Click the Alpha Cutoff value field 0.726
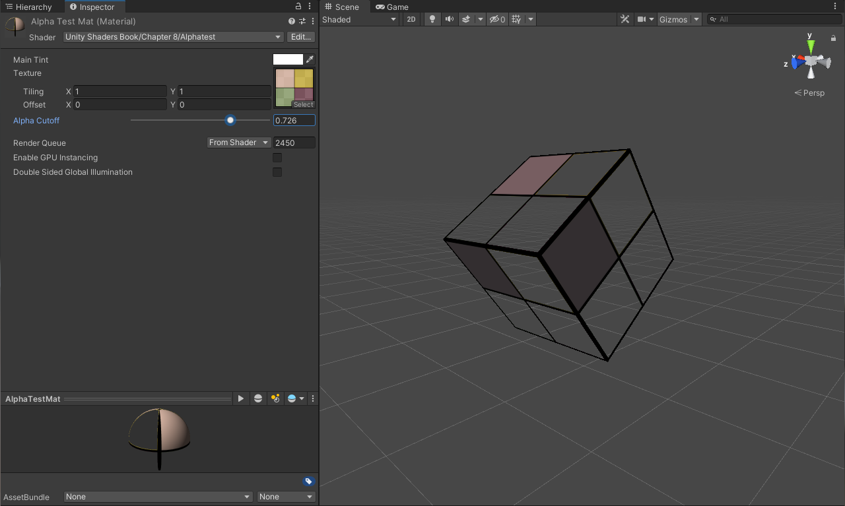845x506 pixels. [294, 121]
